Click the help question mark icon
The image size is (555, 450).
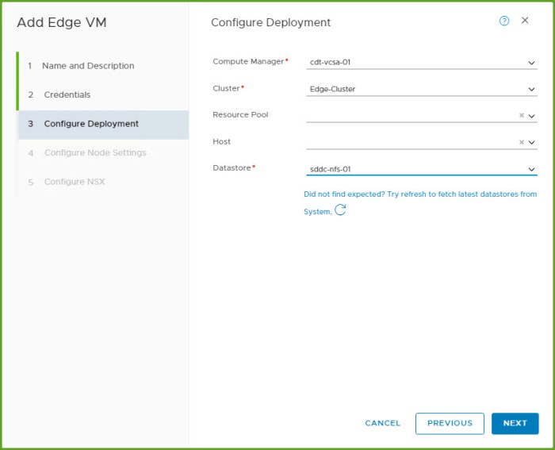(x=504, y=21)
